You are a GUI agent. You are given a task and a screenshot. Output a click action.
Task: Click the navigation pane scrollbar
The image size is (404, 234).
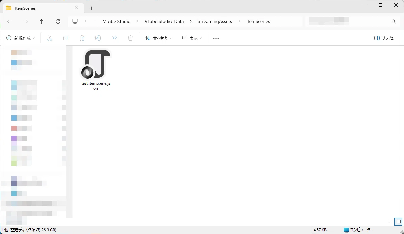[69, 108]
